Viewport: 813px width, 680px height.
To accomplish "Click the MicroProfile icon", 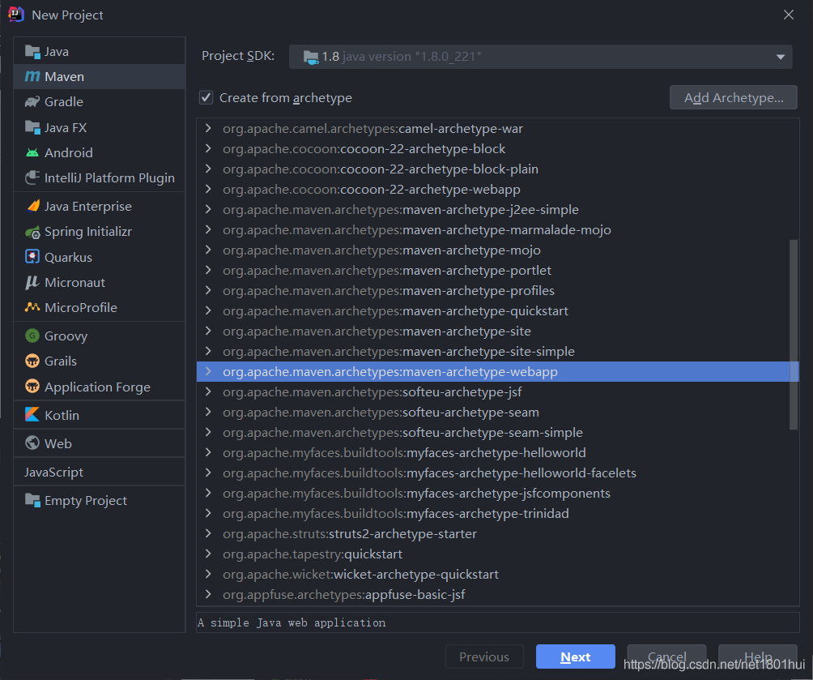I will [x=32, y=307].
